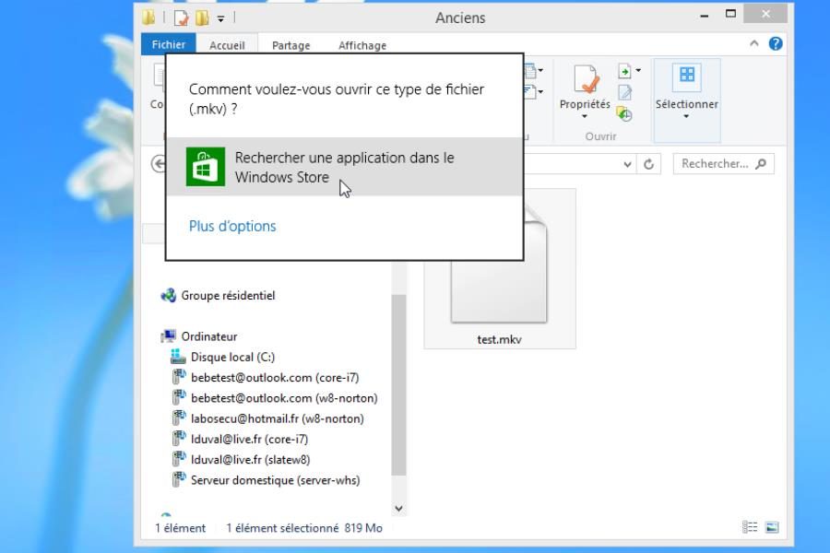Click the Rechercher search field

click(715, 164)
